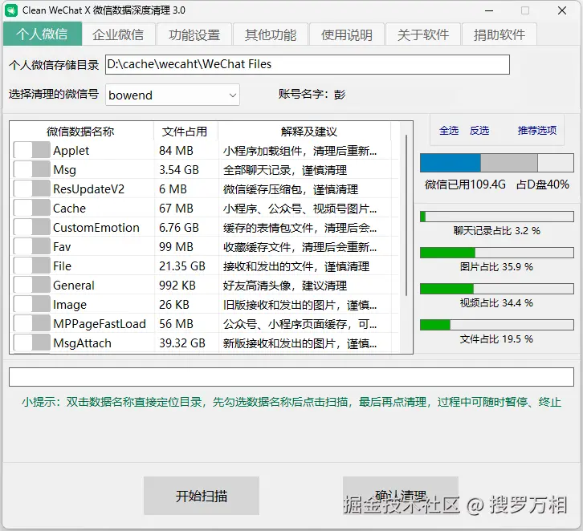This screenshot has height=531, width=583.
Task: Open the 功能设置 tab
Action: coord(194,34)
